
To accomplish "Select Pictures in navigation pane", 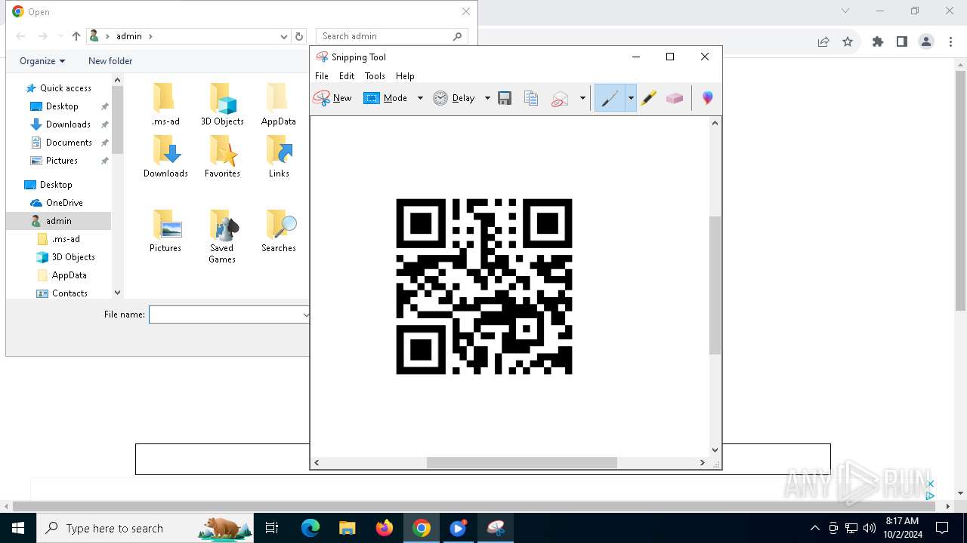I will (62, 161).
